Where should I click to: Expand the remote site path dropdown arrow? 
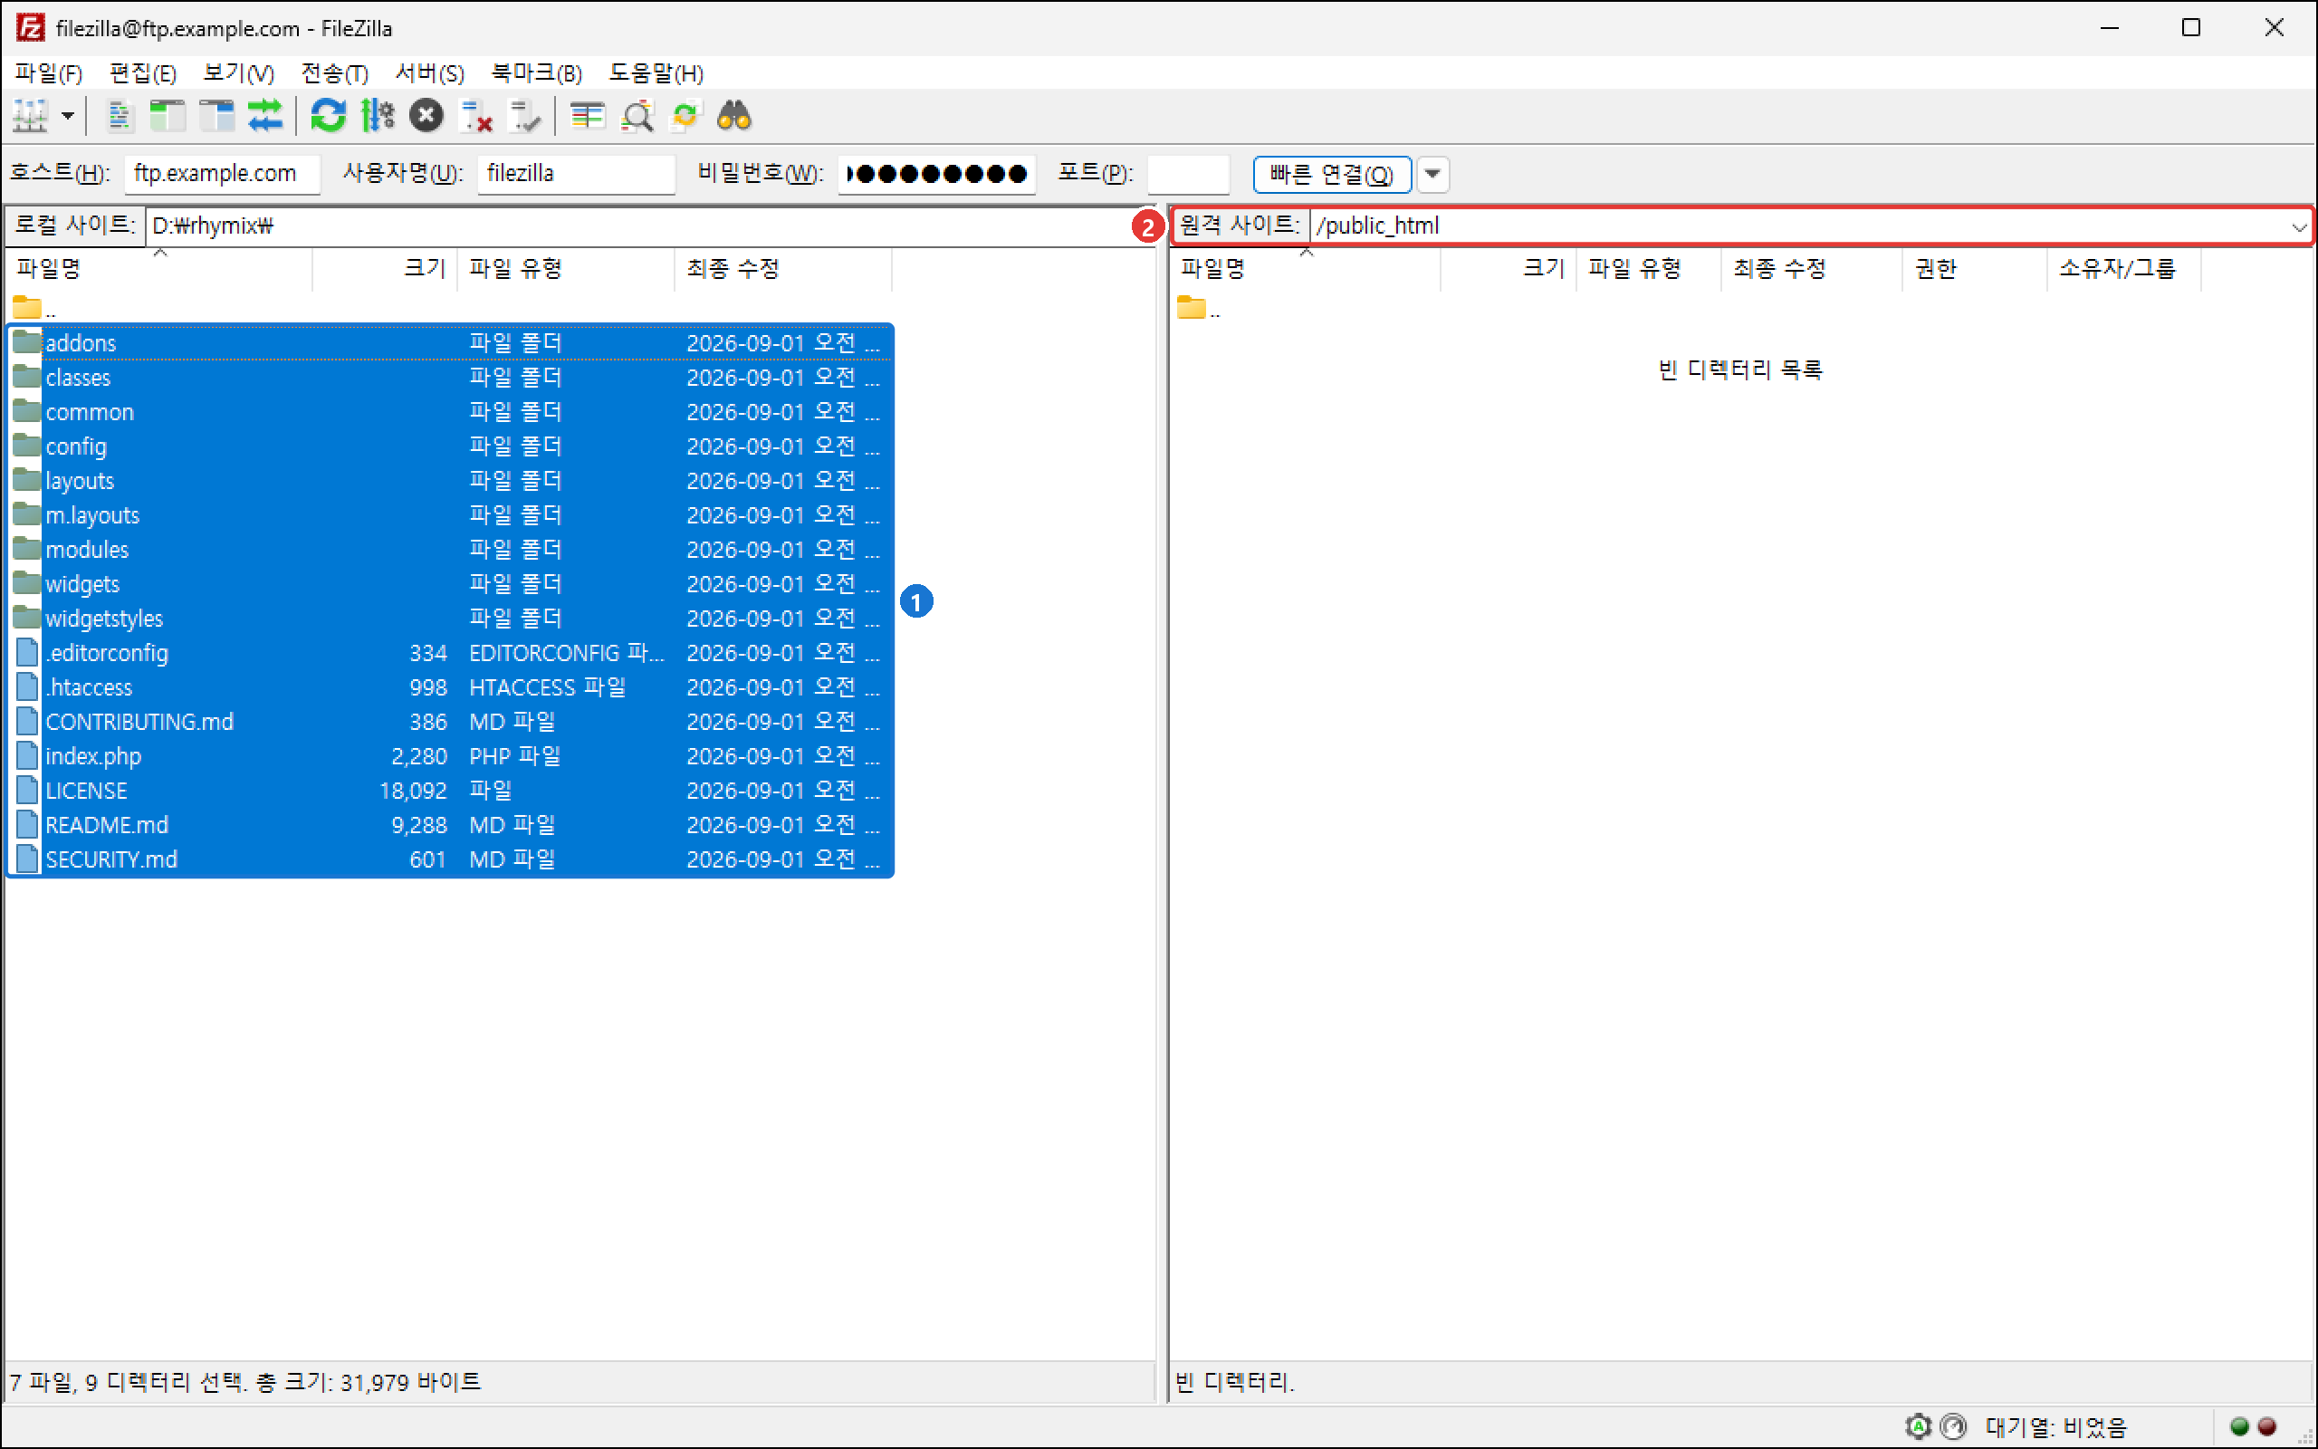(x=2298, y=226)
